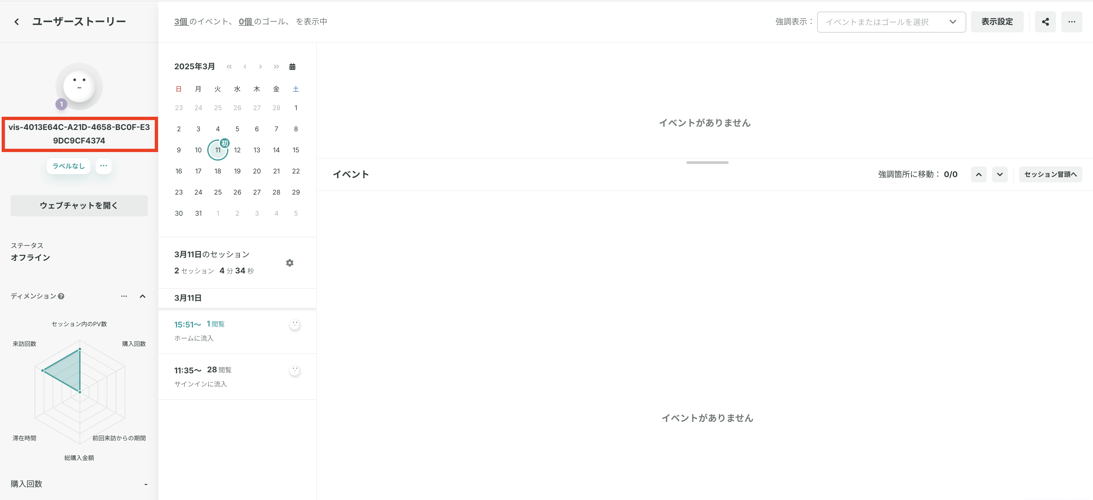Click the ウェブチャットを開く button
The width and height of the screenshot is (1093, 500).
click(x=79, y=206)
